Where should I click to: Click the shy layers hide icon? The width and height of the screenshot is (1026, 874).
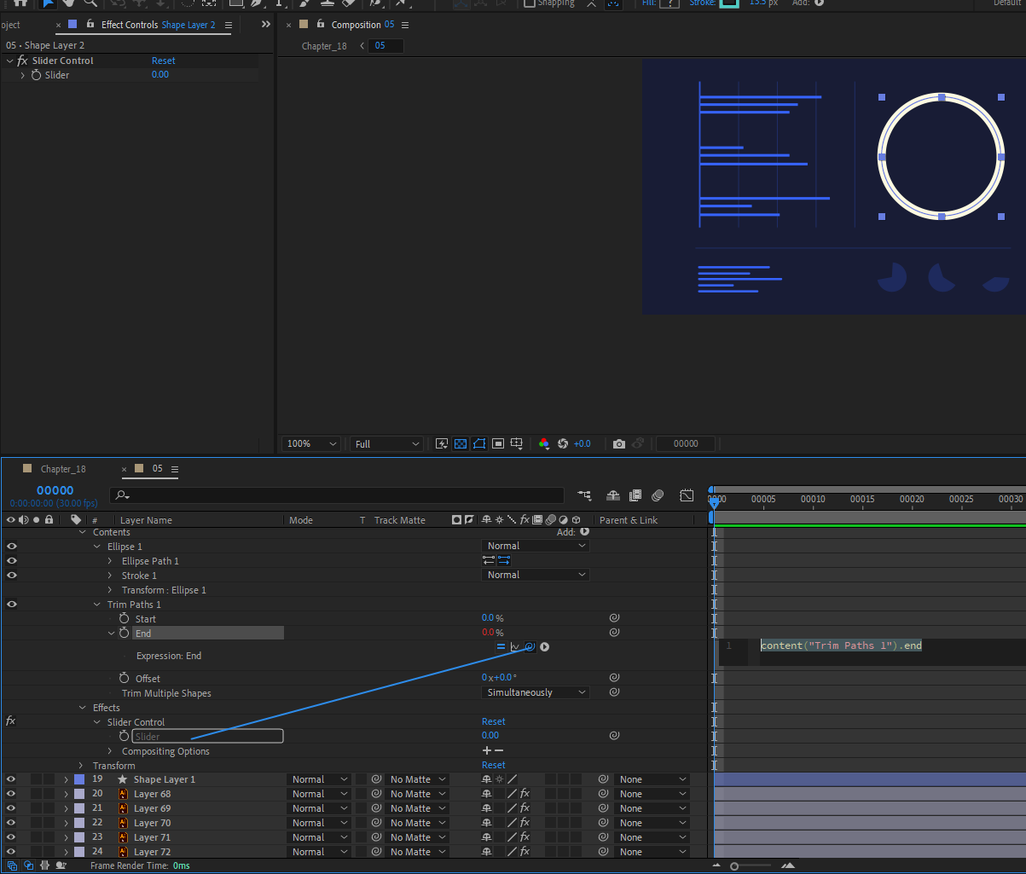613,495
